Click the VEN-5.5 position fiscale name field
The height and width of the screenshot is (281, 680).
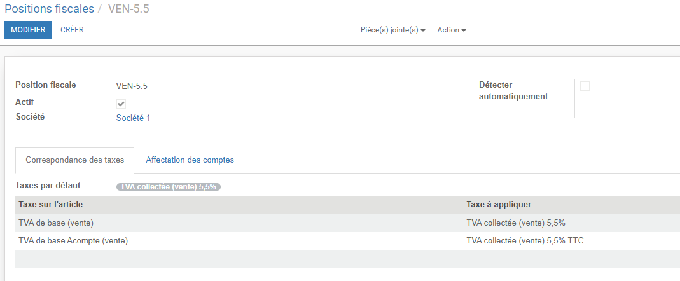(x=132, y=86)
